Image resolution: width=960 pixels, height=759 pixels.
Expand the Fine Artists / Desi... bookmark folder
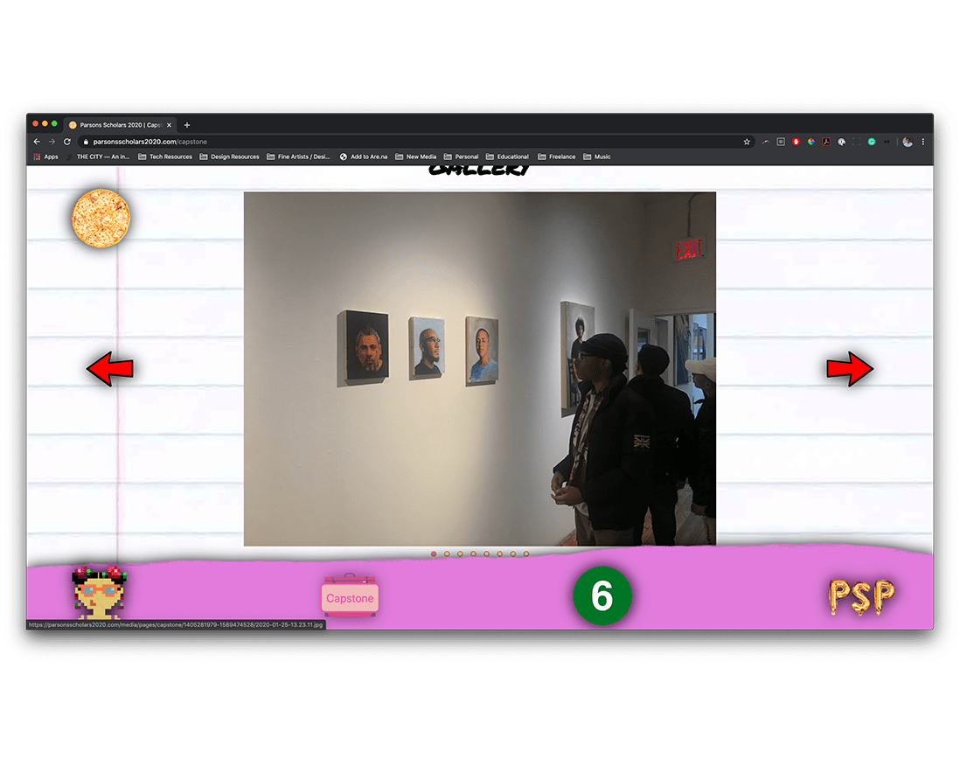pyautogui.click(x=298, y=157)
